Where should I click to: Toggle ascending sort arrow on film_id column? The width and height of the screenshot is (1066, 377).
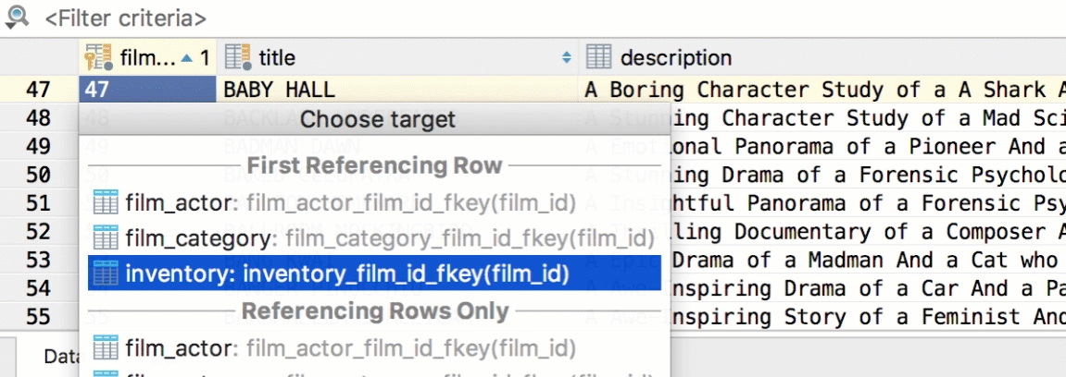click(188, 58)
